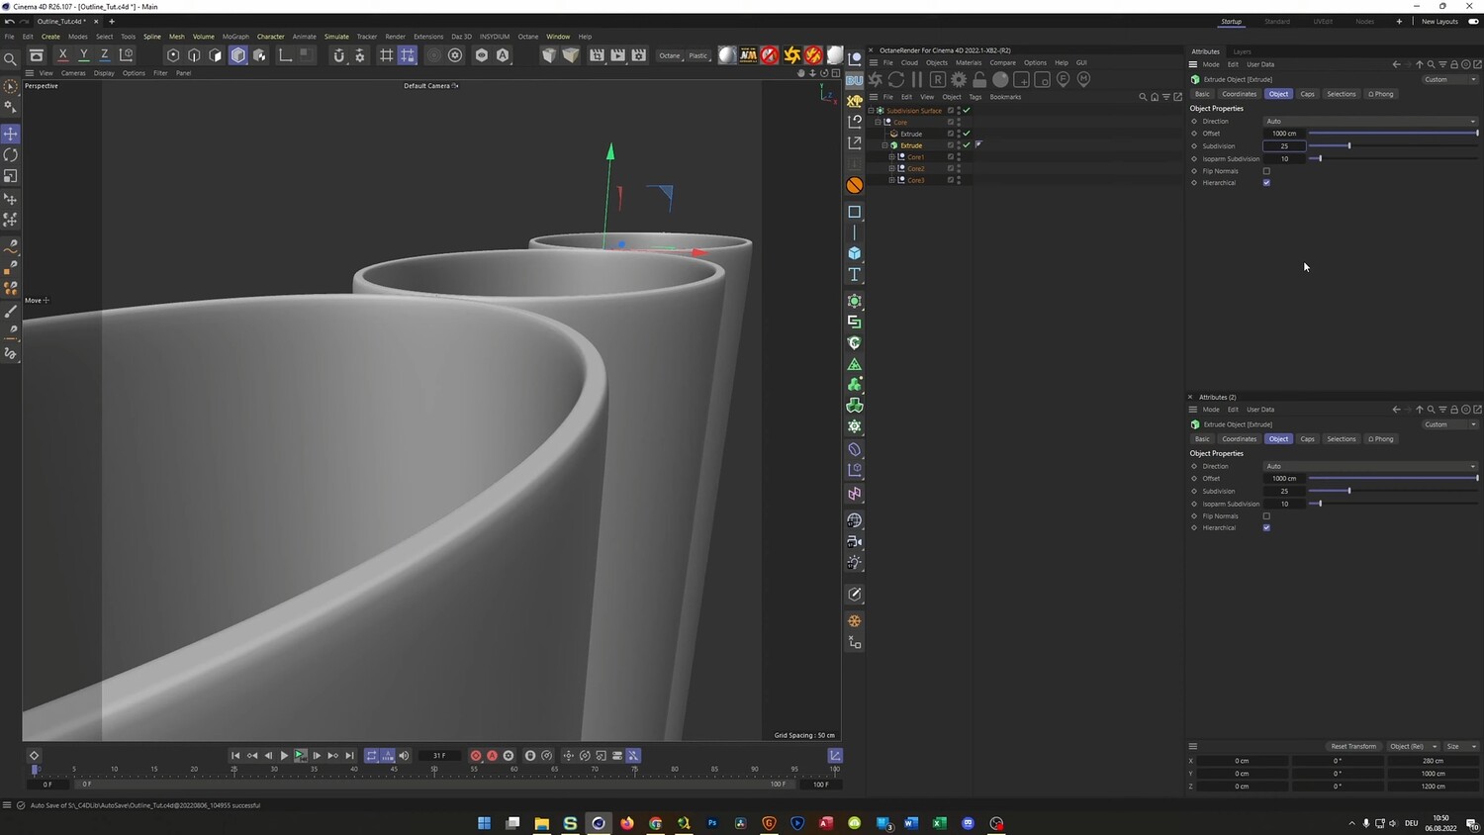This screenshot has height=835, width=1484.
Task: Open the MoGraph menu
Action: (x=235, y=37)
